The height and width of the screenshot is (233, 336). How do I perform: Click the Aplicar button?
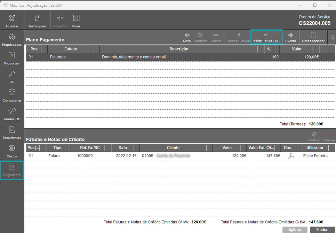[295, 229]
